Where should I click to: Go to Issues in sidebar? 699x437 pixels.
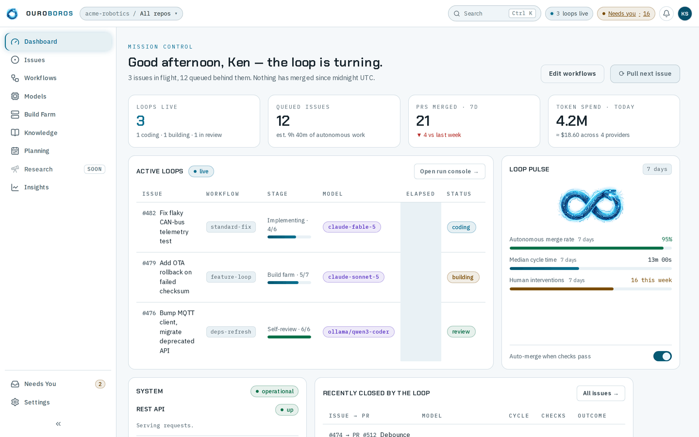[x=59, y=60]
